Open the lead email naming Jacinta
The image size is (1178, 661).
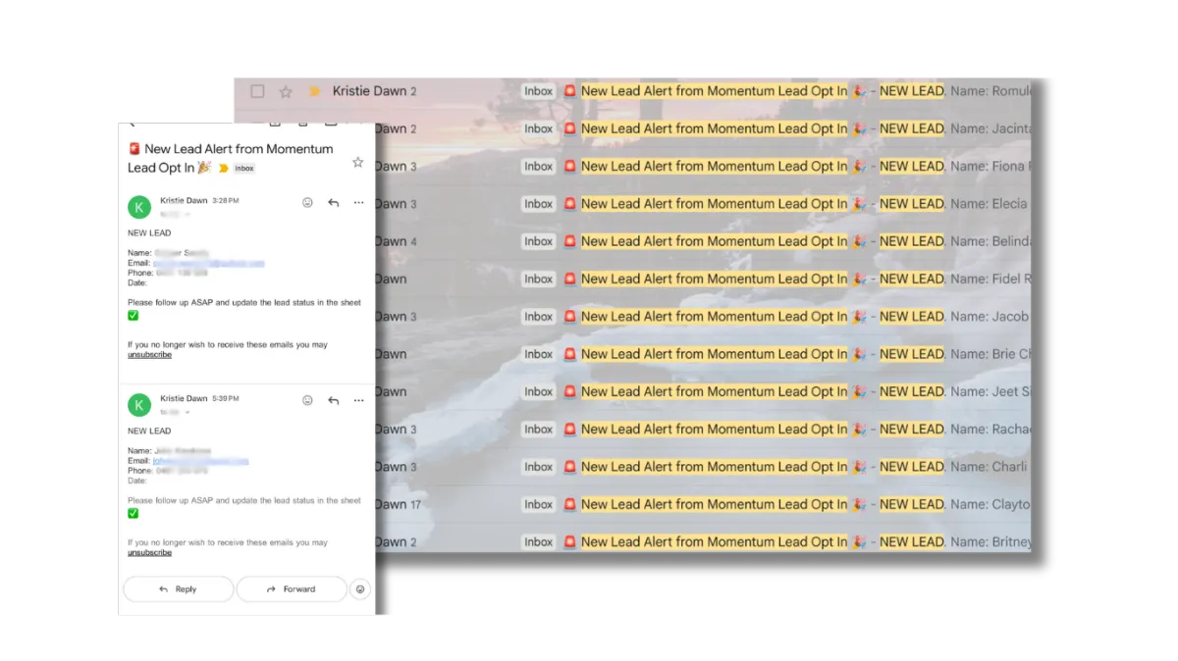(703, 128)
